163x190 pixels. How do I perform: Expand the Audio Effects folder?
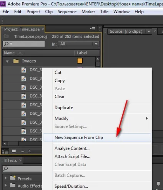(x=5, y=185)
